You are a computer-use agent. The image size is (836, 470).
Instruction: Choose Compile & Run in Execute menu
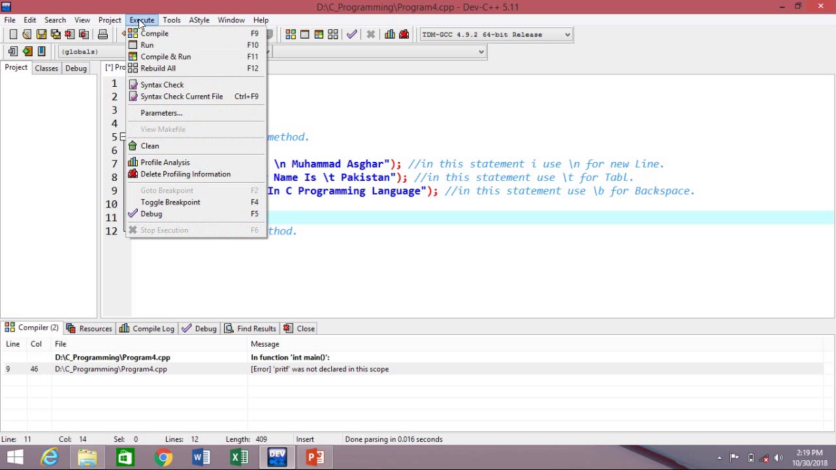196,57
